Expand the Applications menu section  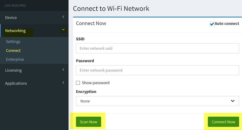tap(34, 83)
